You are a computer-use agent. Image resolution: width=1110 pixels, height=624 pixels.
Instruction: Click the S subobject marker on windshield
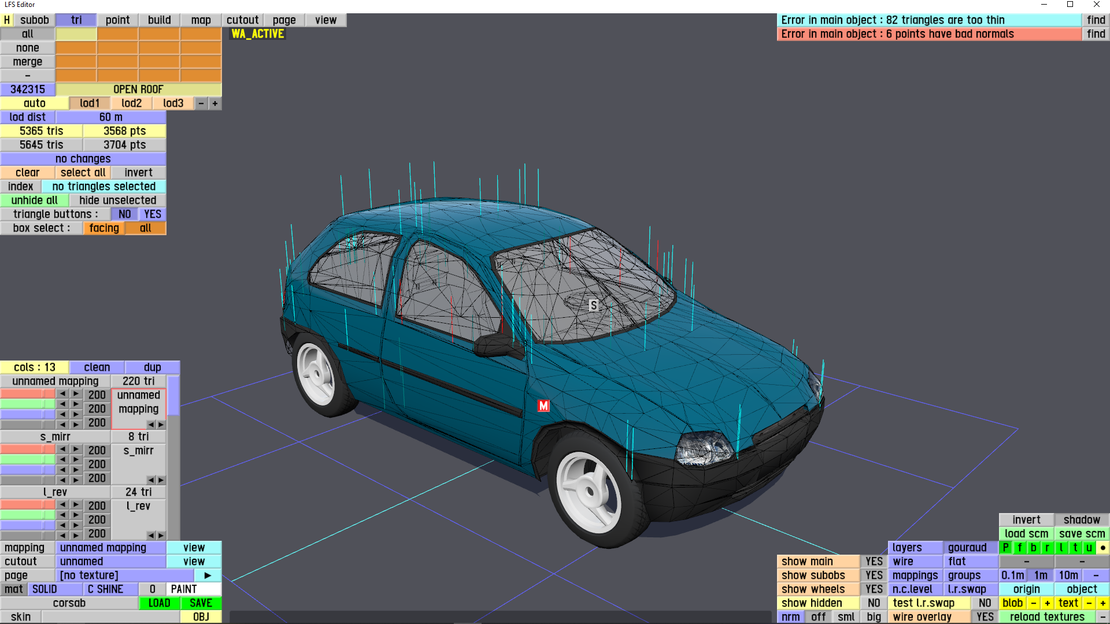click(x=593, y=306)
